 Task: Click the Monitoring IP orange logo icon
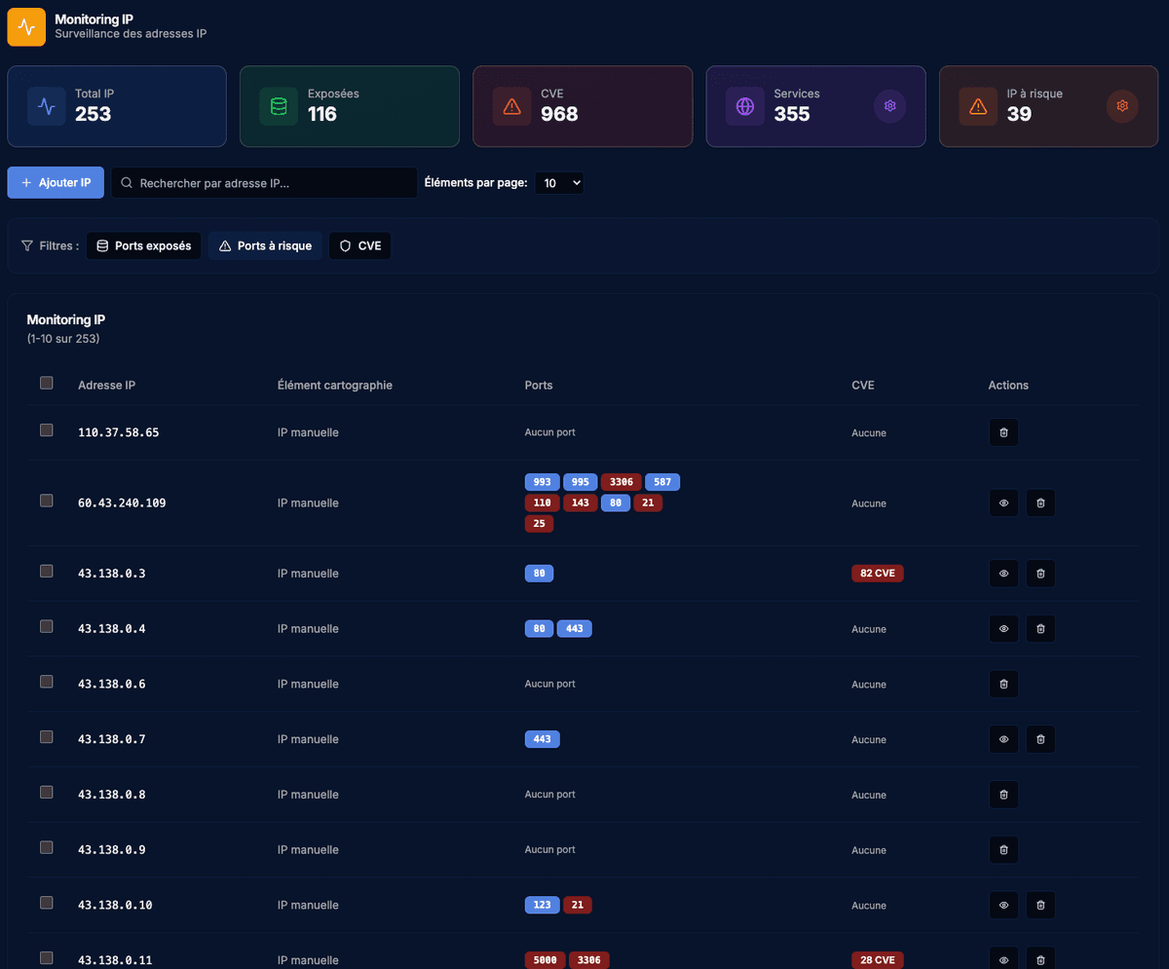click(x=26, y=26)
